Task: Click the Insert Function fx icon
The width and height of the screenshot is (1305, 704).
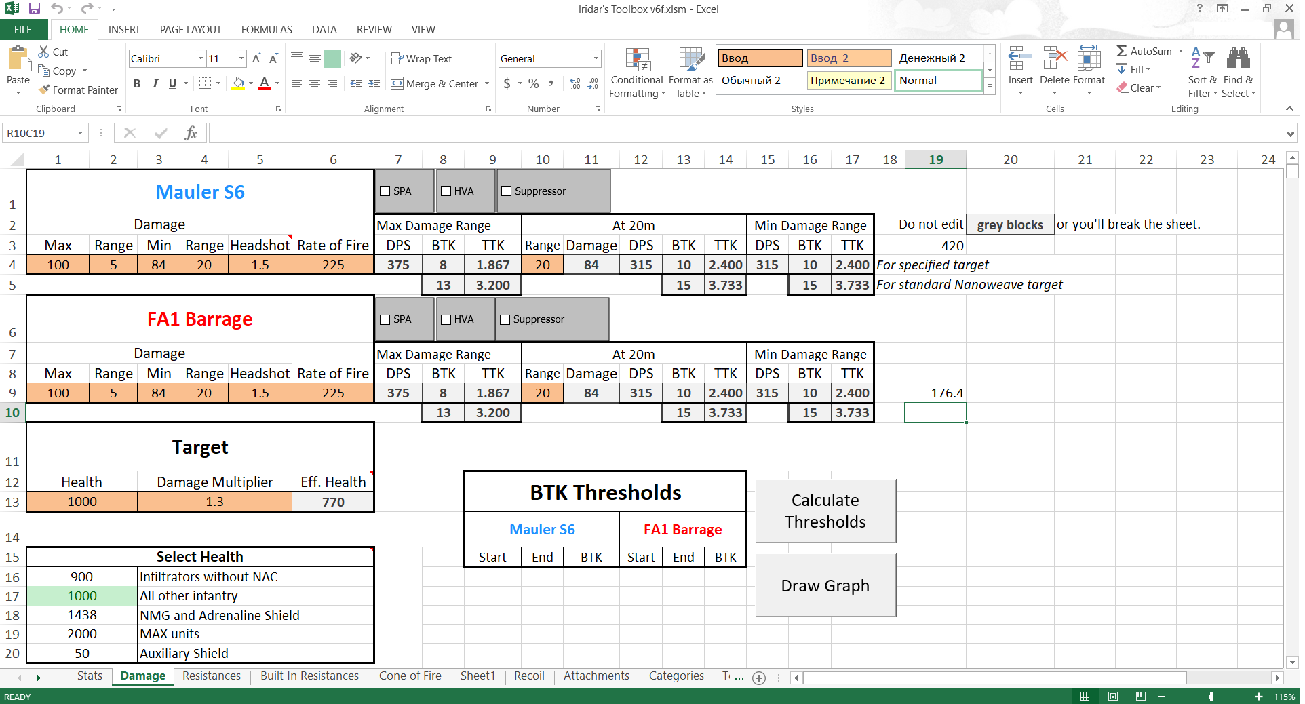Action: click(x=191, y=133)
